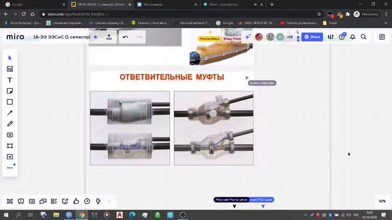Screen dimensions: 392x220
Task: Click the miro.com address bar
Action: [x=181, y=14]
